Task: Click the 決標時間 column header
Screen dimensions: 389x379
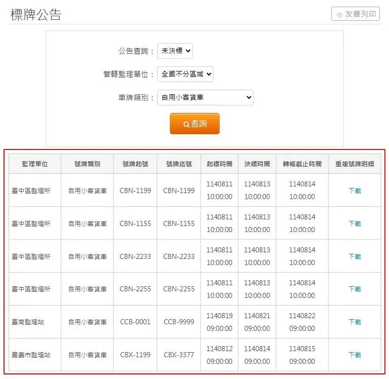Action: pyautogui.click(x=257, y=164)
